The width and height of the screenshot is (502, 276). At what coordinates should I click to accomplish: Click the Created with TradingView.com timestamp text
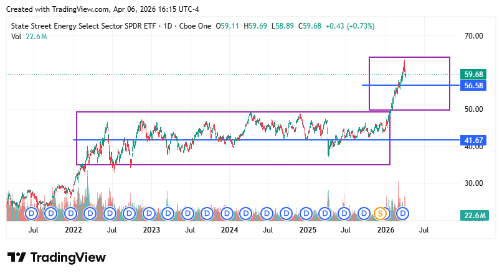(x=102, y=9)
